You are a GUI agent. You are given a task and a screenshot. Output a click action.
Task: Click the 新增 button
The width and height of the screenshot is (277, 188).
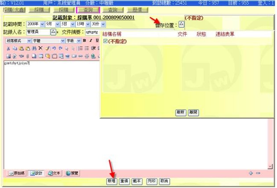(112, 181)
